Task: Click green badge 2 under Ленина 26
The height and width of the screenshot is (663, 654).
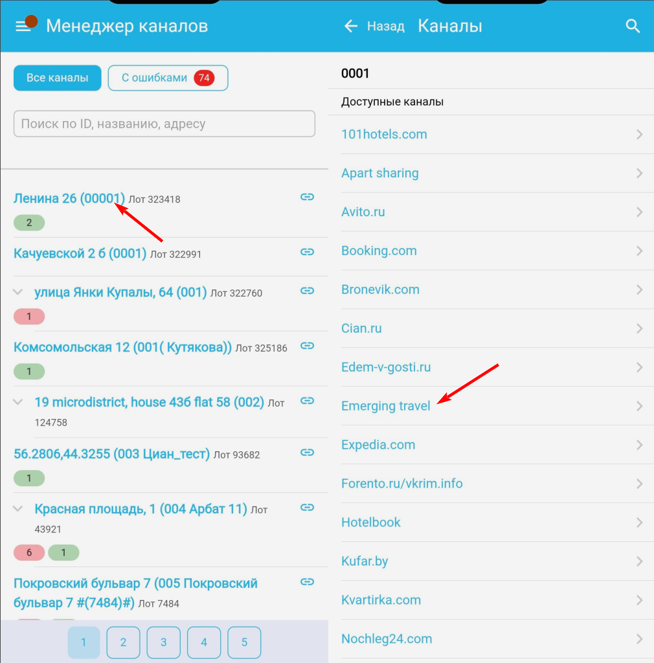Action: point(29,223)
